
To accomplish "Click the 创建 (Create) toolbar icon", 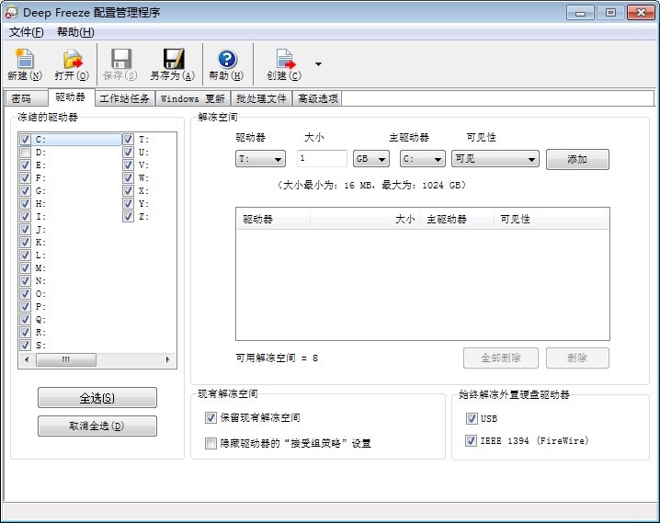I will pos(284,60).
